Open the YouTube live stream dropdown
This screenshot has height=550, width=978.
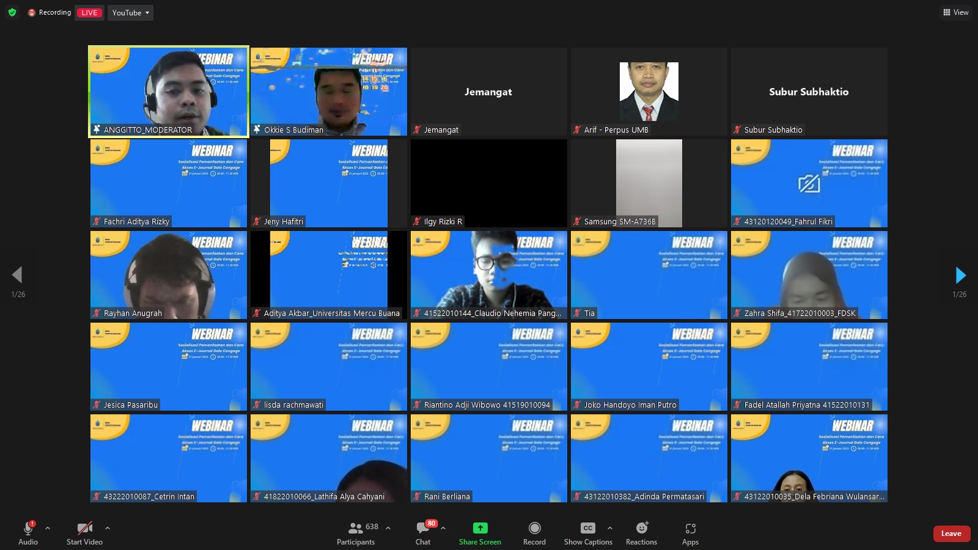130,13
